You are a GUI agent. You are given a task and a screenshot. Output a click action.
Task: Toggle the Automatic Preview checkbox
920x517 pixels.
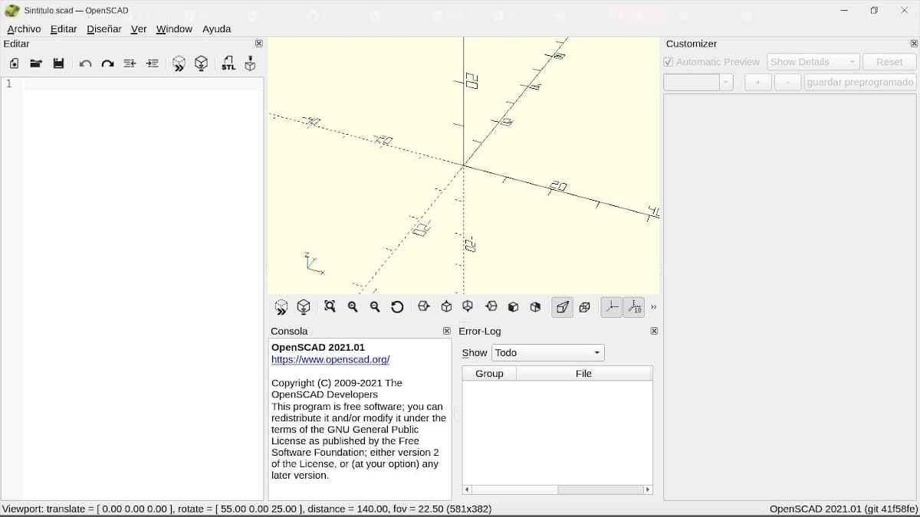669,62
